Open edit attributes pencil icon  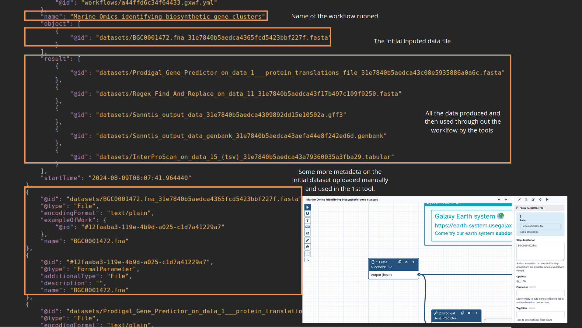click(519, 199)
